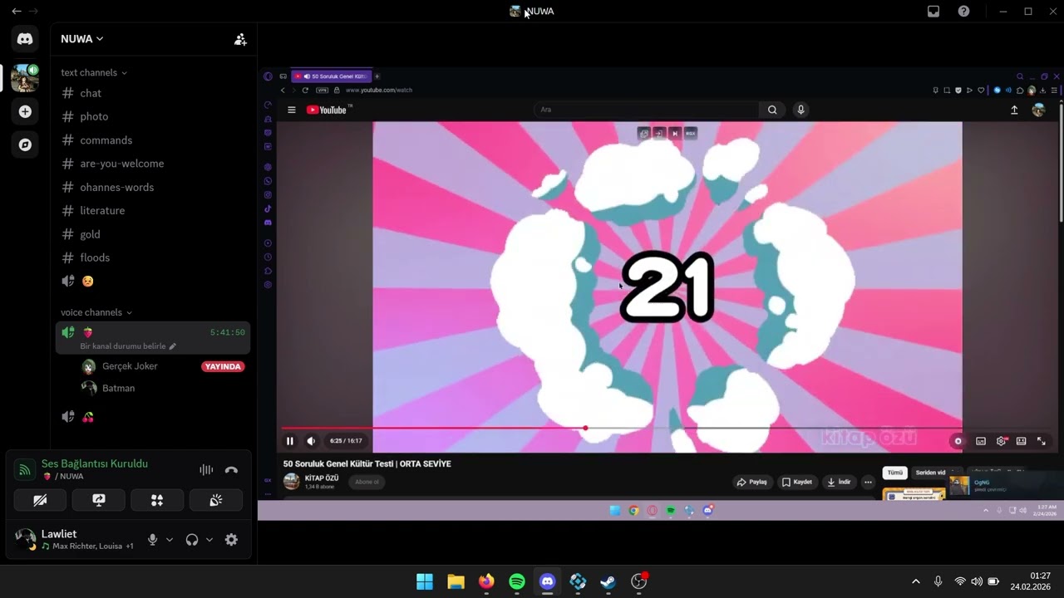Open microphone input options arrow

[x=170, y=539]
